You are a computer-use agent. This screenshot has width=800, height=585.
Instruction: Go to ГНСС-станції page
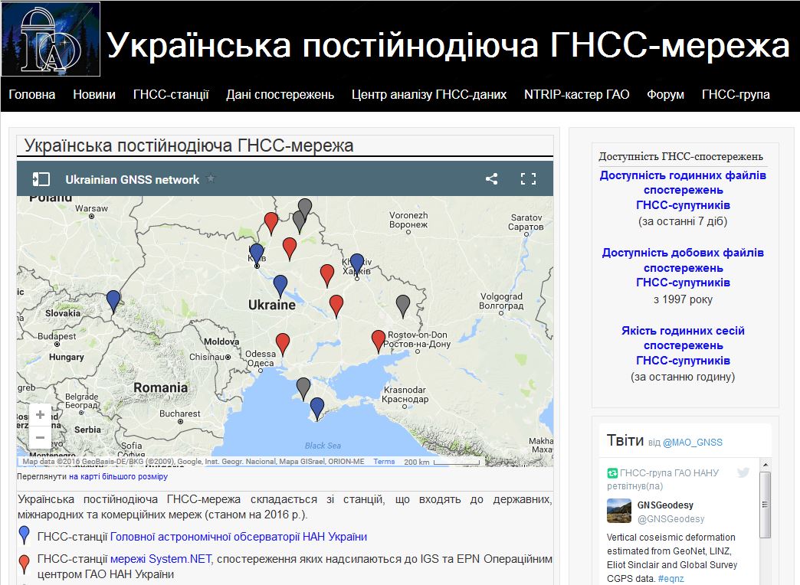point(171,95)
